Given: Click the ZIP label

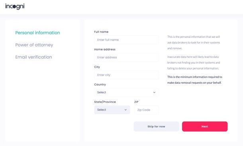Looking at the screenshot, I should [136, 102].
